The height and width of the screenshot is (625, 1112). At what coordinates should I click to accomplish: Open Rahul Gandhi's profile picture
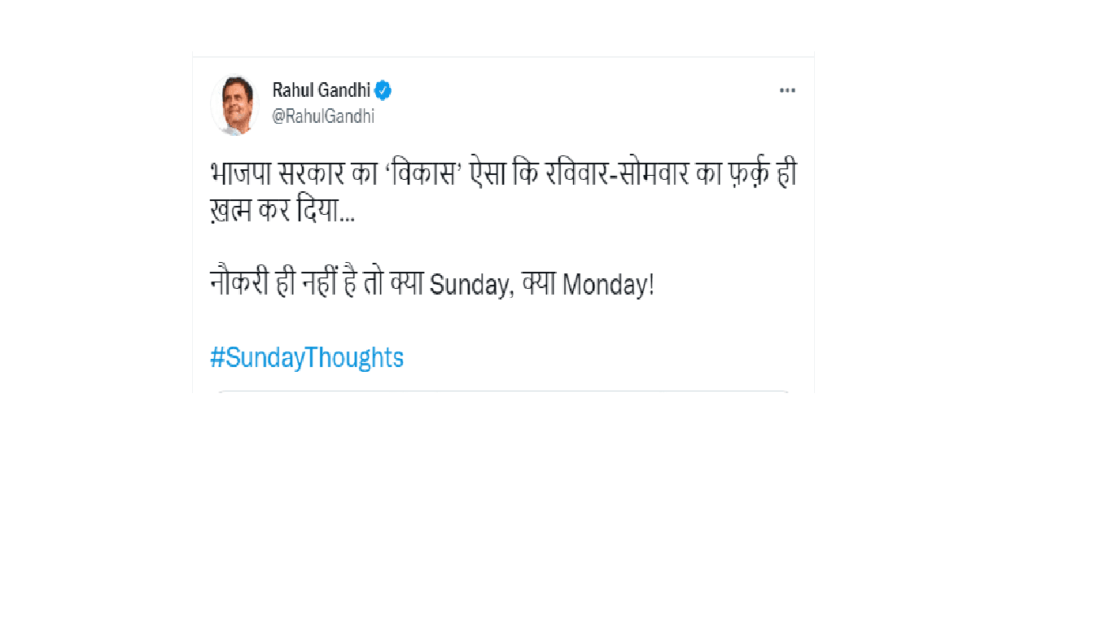click(x=234, y=104)
